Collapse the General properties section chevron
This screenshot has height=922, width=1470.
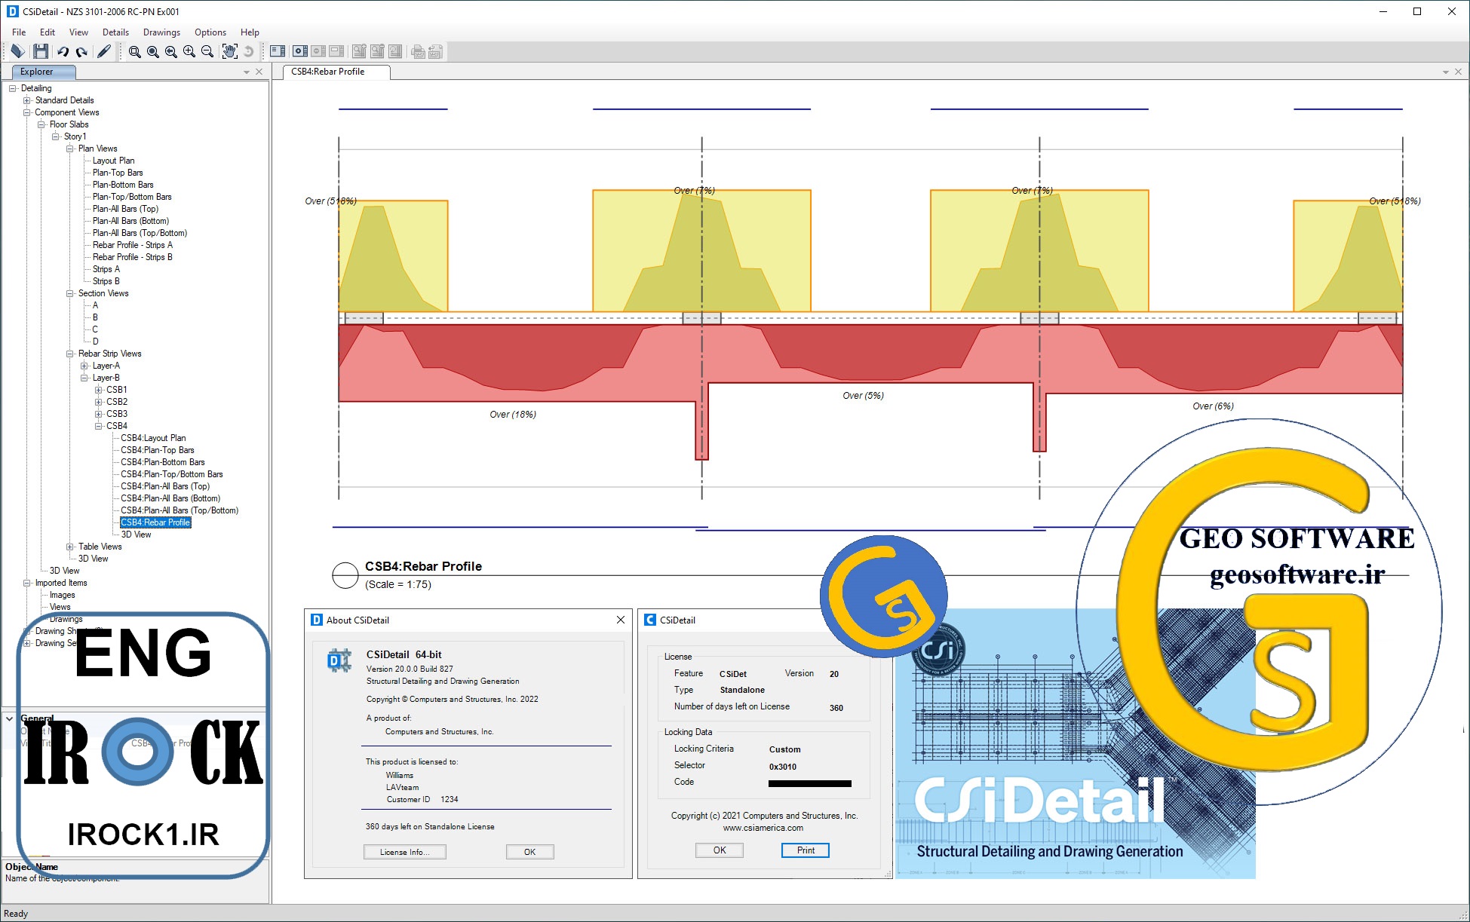[x=10, y=718]
